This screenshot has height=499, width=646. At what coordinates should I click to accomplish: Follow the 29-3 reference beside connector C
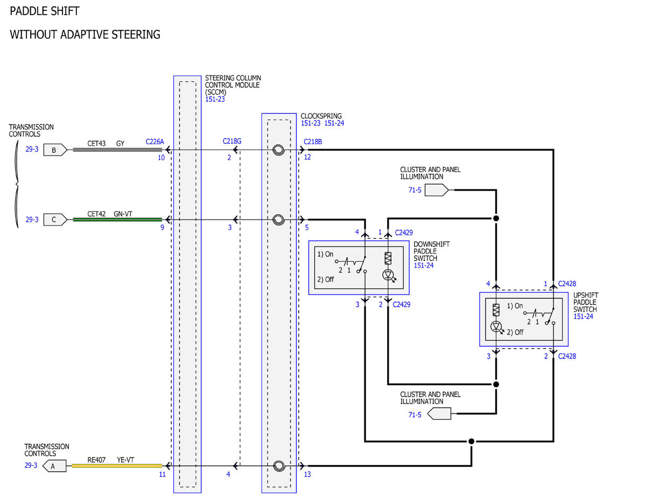click(x=32, y=220)
